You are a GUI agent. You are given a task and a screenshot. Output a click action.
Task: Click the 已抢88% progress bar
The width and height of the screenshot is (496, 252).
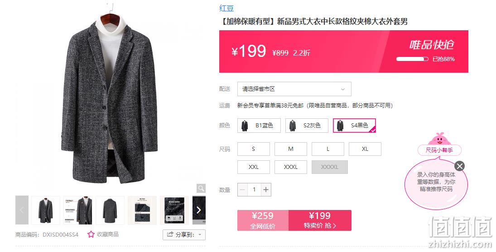point(412,59)
